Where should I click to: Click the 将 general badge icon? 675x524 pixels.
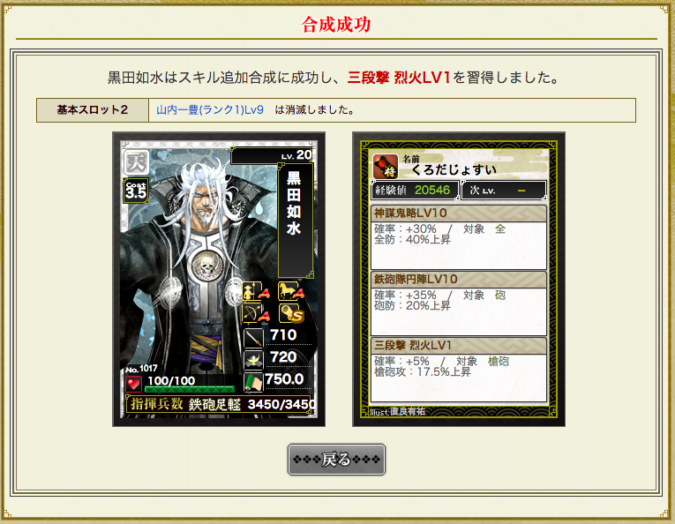(x=386, y=167)
